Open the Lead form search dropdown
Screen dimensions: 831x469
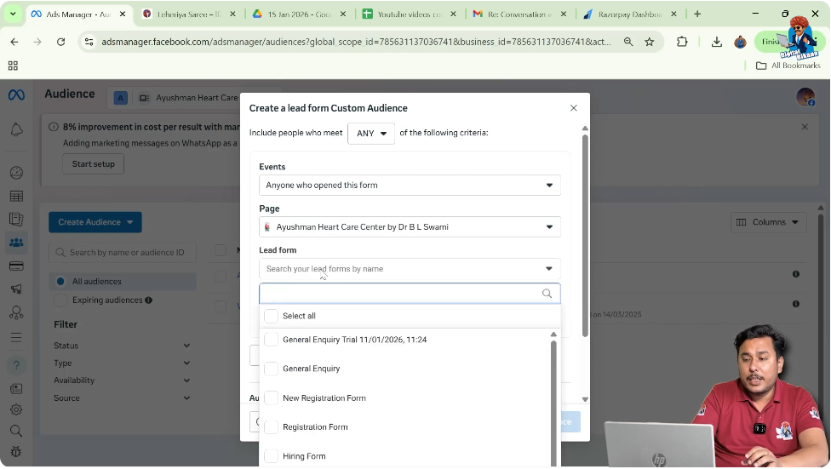click(410, 269)
